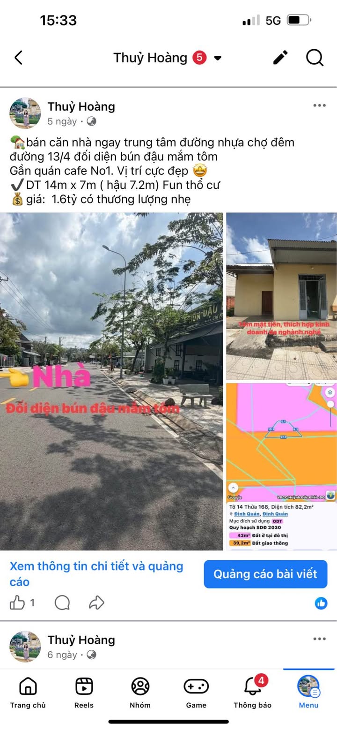Open the yellow house photo thumbnail

(x=281, y=296)
